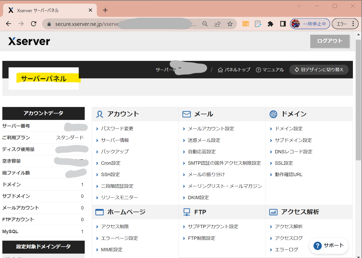Open a new browser tab
Image resolution: width=362 pixels, height=258 pixels.
pos(105,10)
